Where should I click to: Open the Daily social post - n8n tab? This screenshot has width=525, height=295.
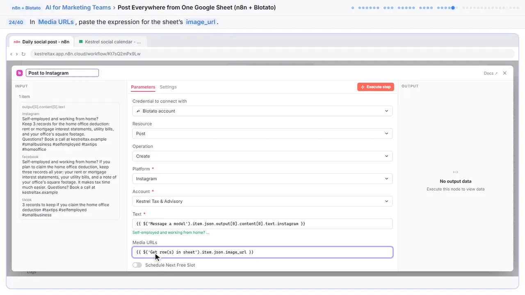point(42,42)
